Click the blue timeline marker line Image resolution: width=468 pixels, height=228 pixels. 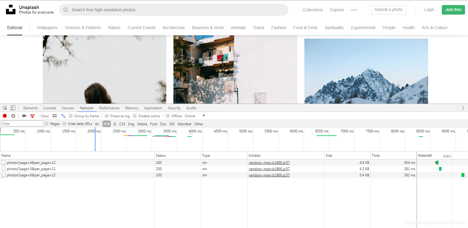coord(95,140)
